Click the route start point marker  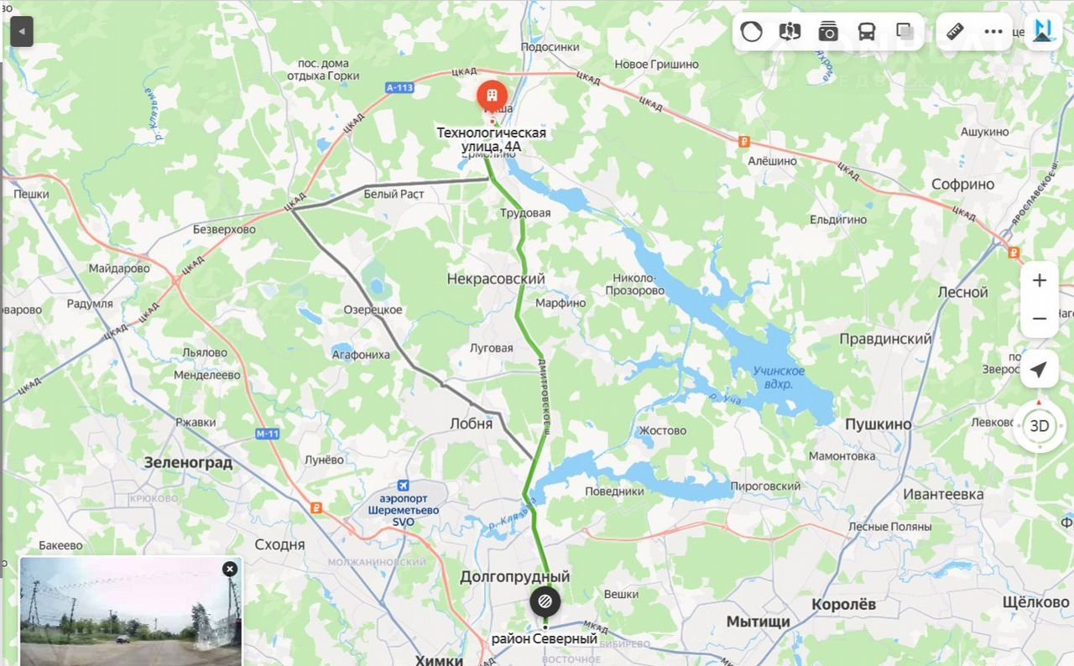pyautogui.click(x=545, y=601)
